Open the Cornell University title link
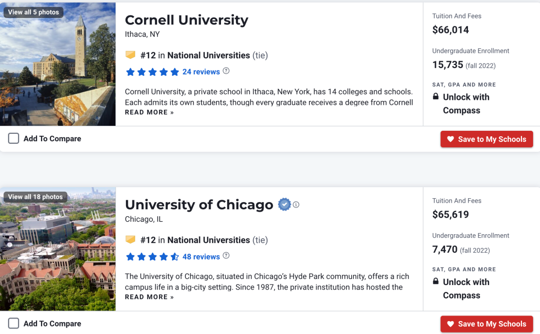 (x=186, y=20)
